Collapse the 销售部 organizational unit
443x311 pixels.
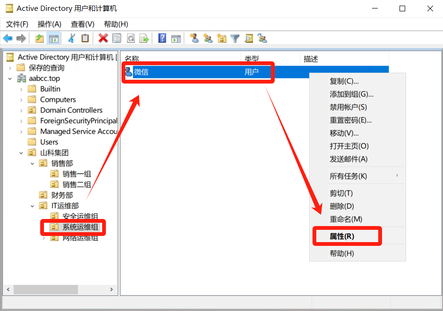33,163
